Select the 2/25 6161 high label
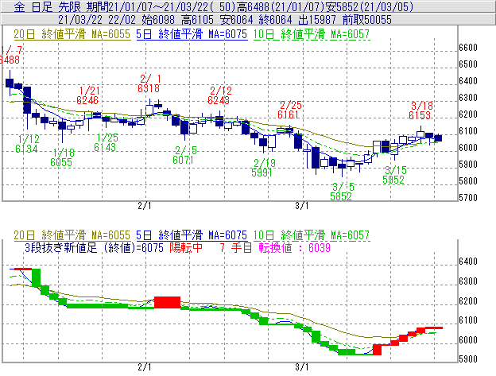Viewport: 496px width, 376px height. [289, 110]
